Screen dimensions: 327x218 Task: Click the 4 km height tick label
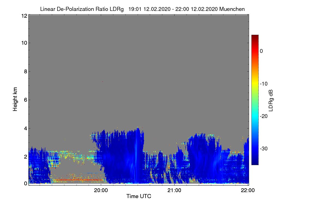(x=25, y=128)
